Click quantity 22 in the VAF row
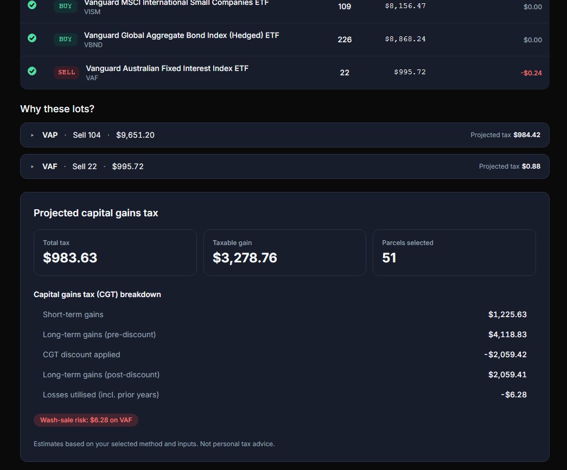Viewport: 567px width, 470px height. coord(345,73)
